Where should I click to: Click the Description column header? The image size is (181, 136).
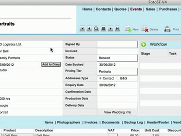click(71, 130)
